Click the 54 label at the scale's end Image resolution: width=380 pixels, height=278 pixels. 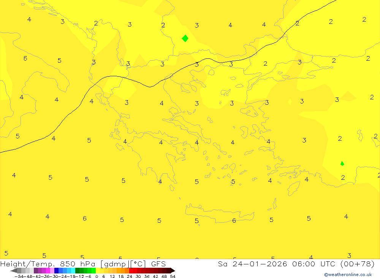[x=173, y=276]
